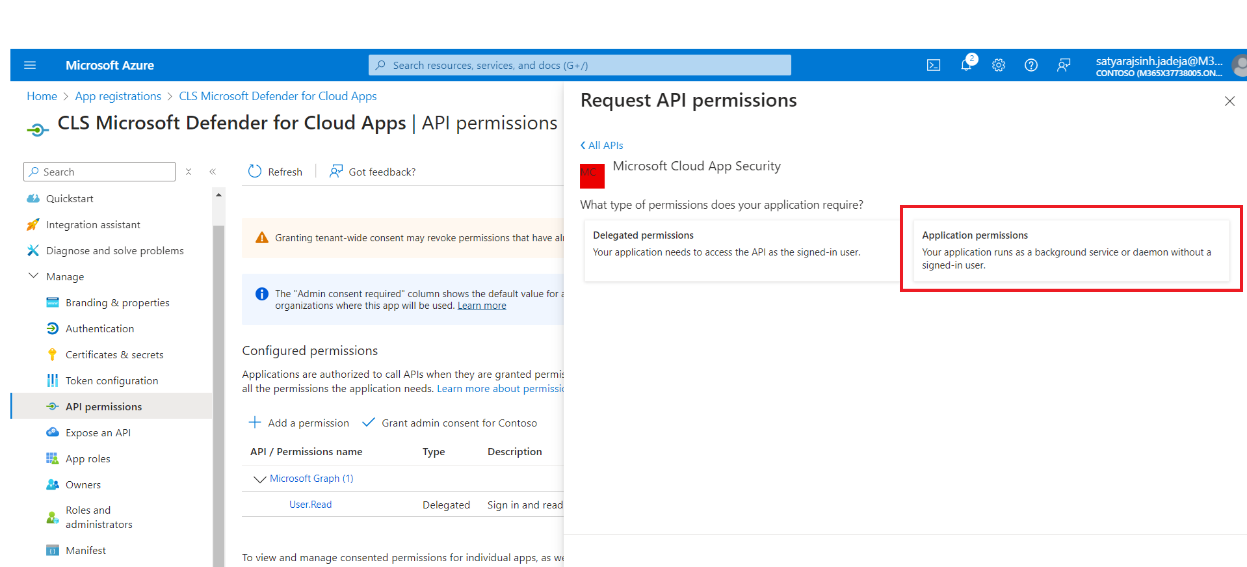
Task: Click the Roles and administrators icon
Action: click(x=53, y=518)
